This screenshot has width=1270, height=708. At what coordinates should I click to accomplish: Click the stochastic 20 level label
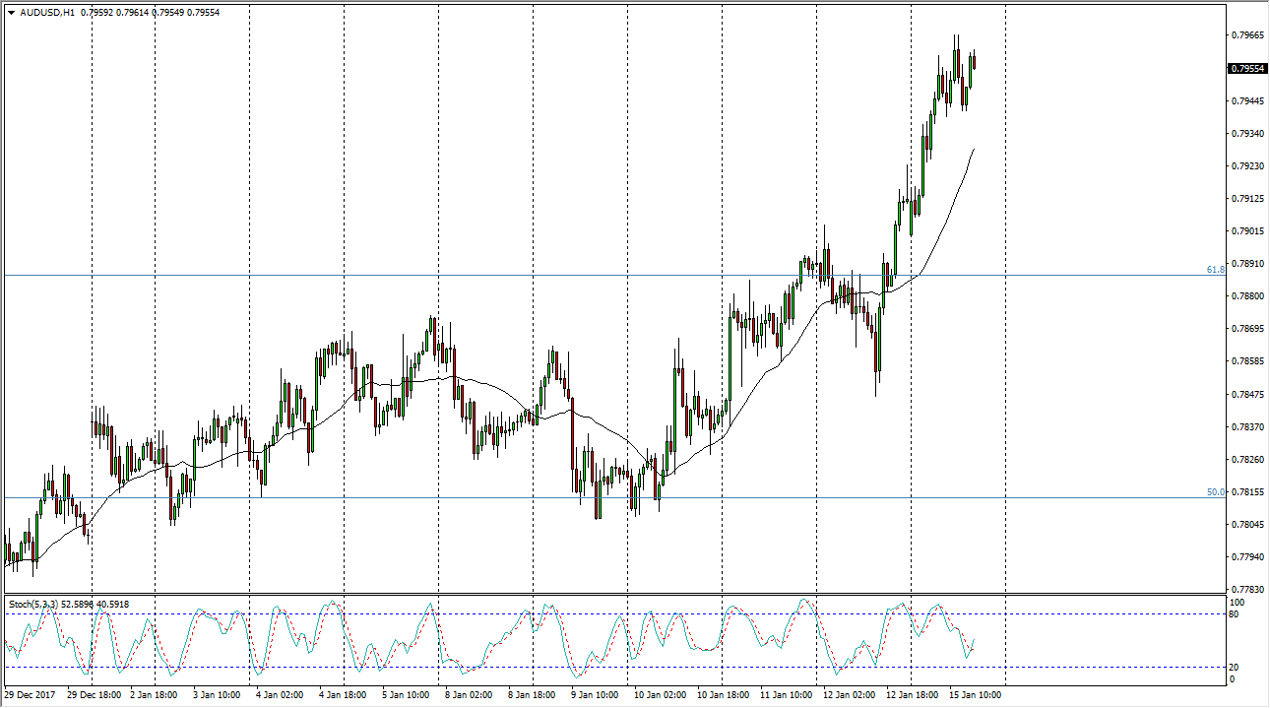coord(1237,667)
